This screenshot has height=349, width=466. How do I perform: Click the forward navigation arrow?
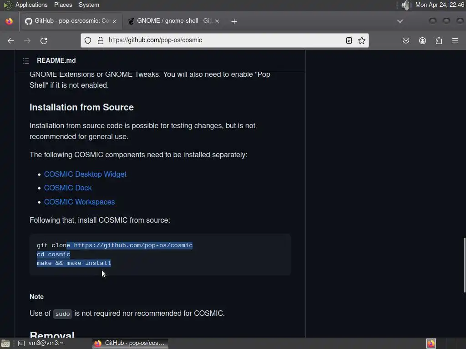coord(27,40)
